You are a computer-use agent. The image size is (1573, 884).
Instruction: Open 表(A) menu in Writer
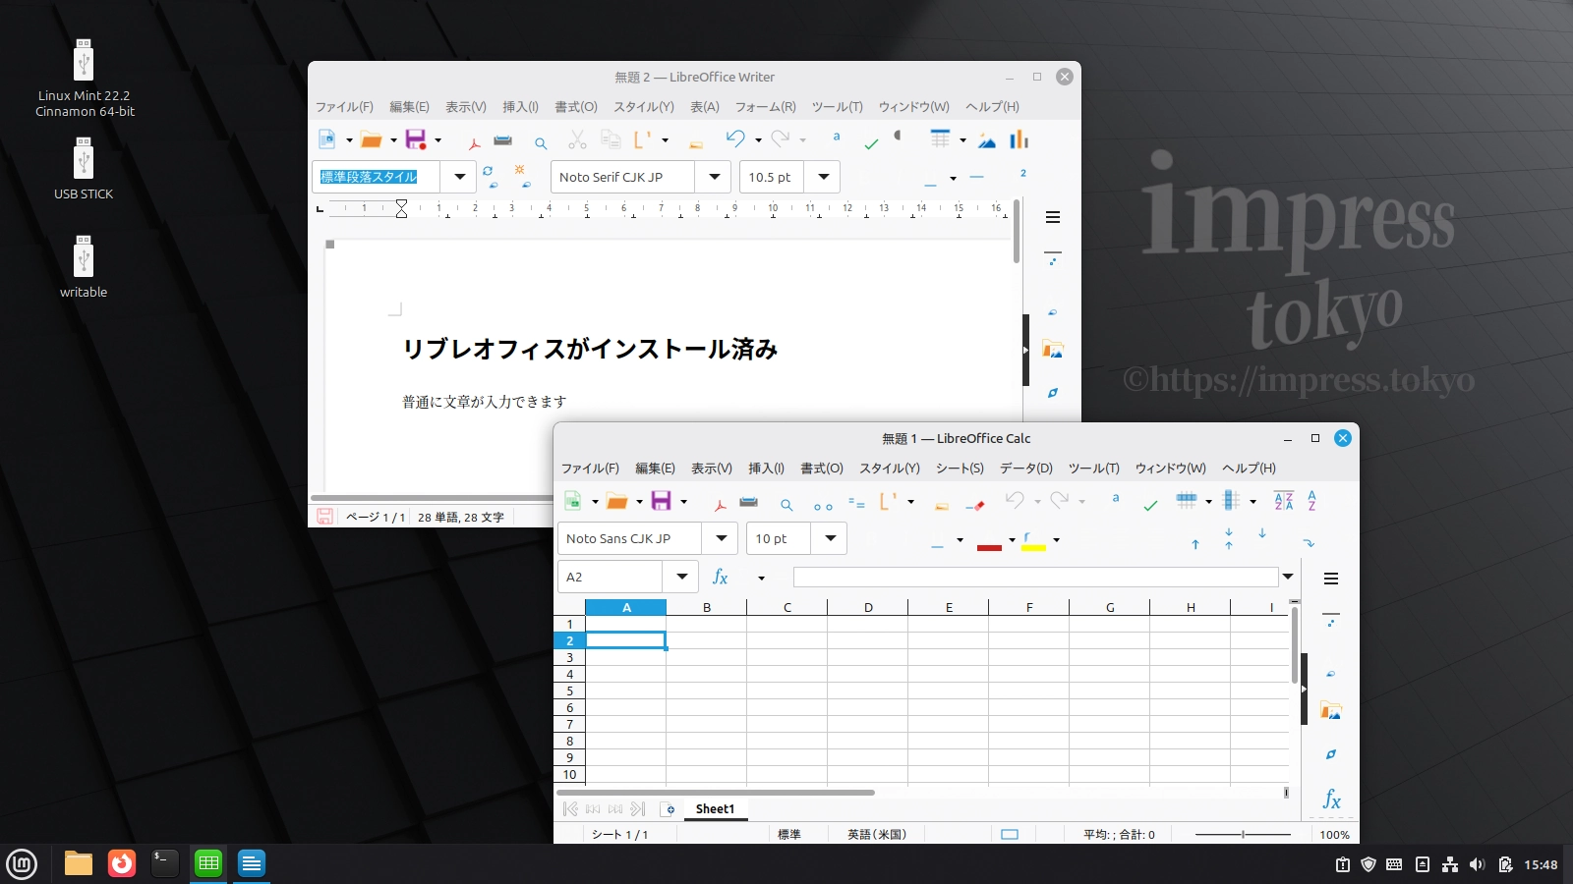click(705, 107)
